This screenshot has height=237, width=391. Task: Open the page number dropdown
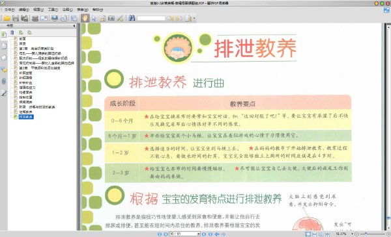[199, 234]
